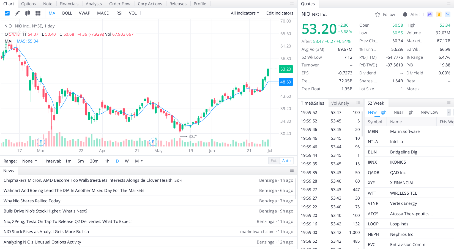The height and width of the screenshot is (249, 454).
Task: Set interval to 1h
Action: point(107,161)
